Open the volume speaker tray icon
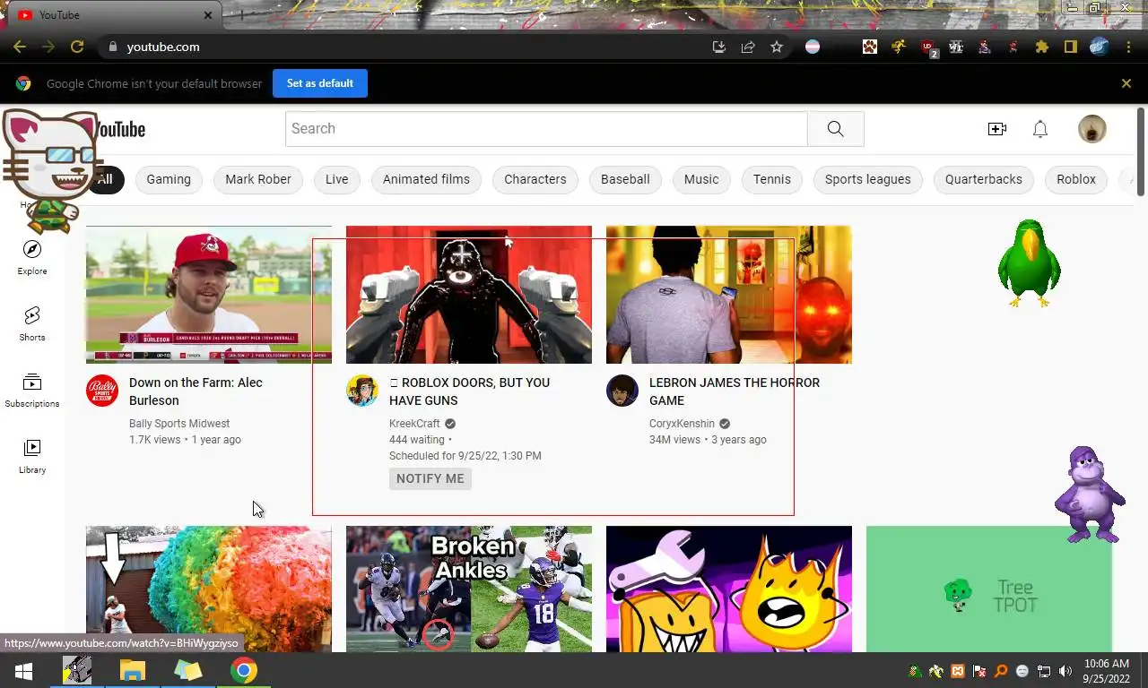The height and width of the screenshot is (688, 1148). coord(1065,671)
